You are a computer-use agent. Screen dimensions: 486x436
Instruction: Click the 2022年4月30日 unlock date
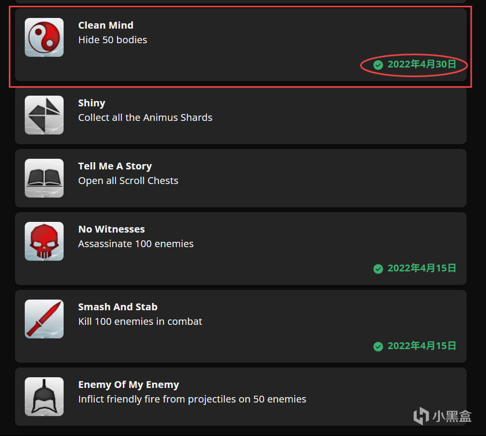422,64
